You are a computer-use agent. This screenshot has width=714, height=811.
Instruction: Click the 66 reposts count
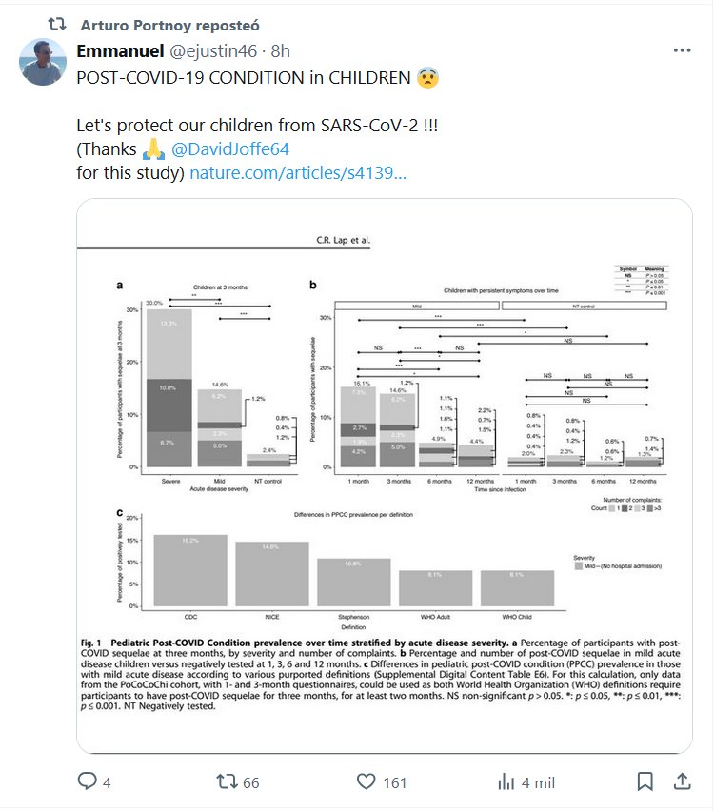[251, 782]
